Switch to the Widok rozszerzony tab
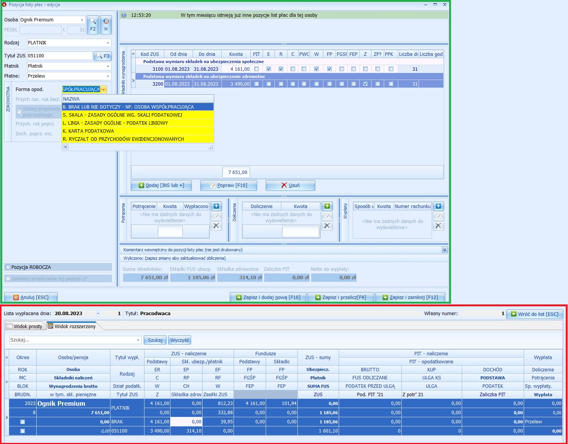 click(x=72, y=326)
